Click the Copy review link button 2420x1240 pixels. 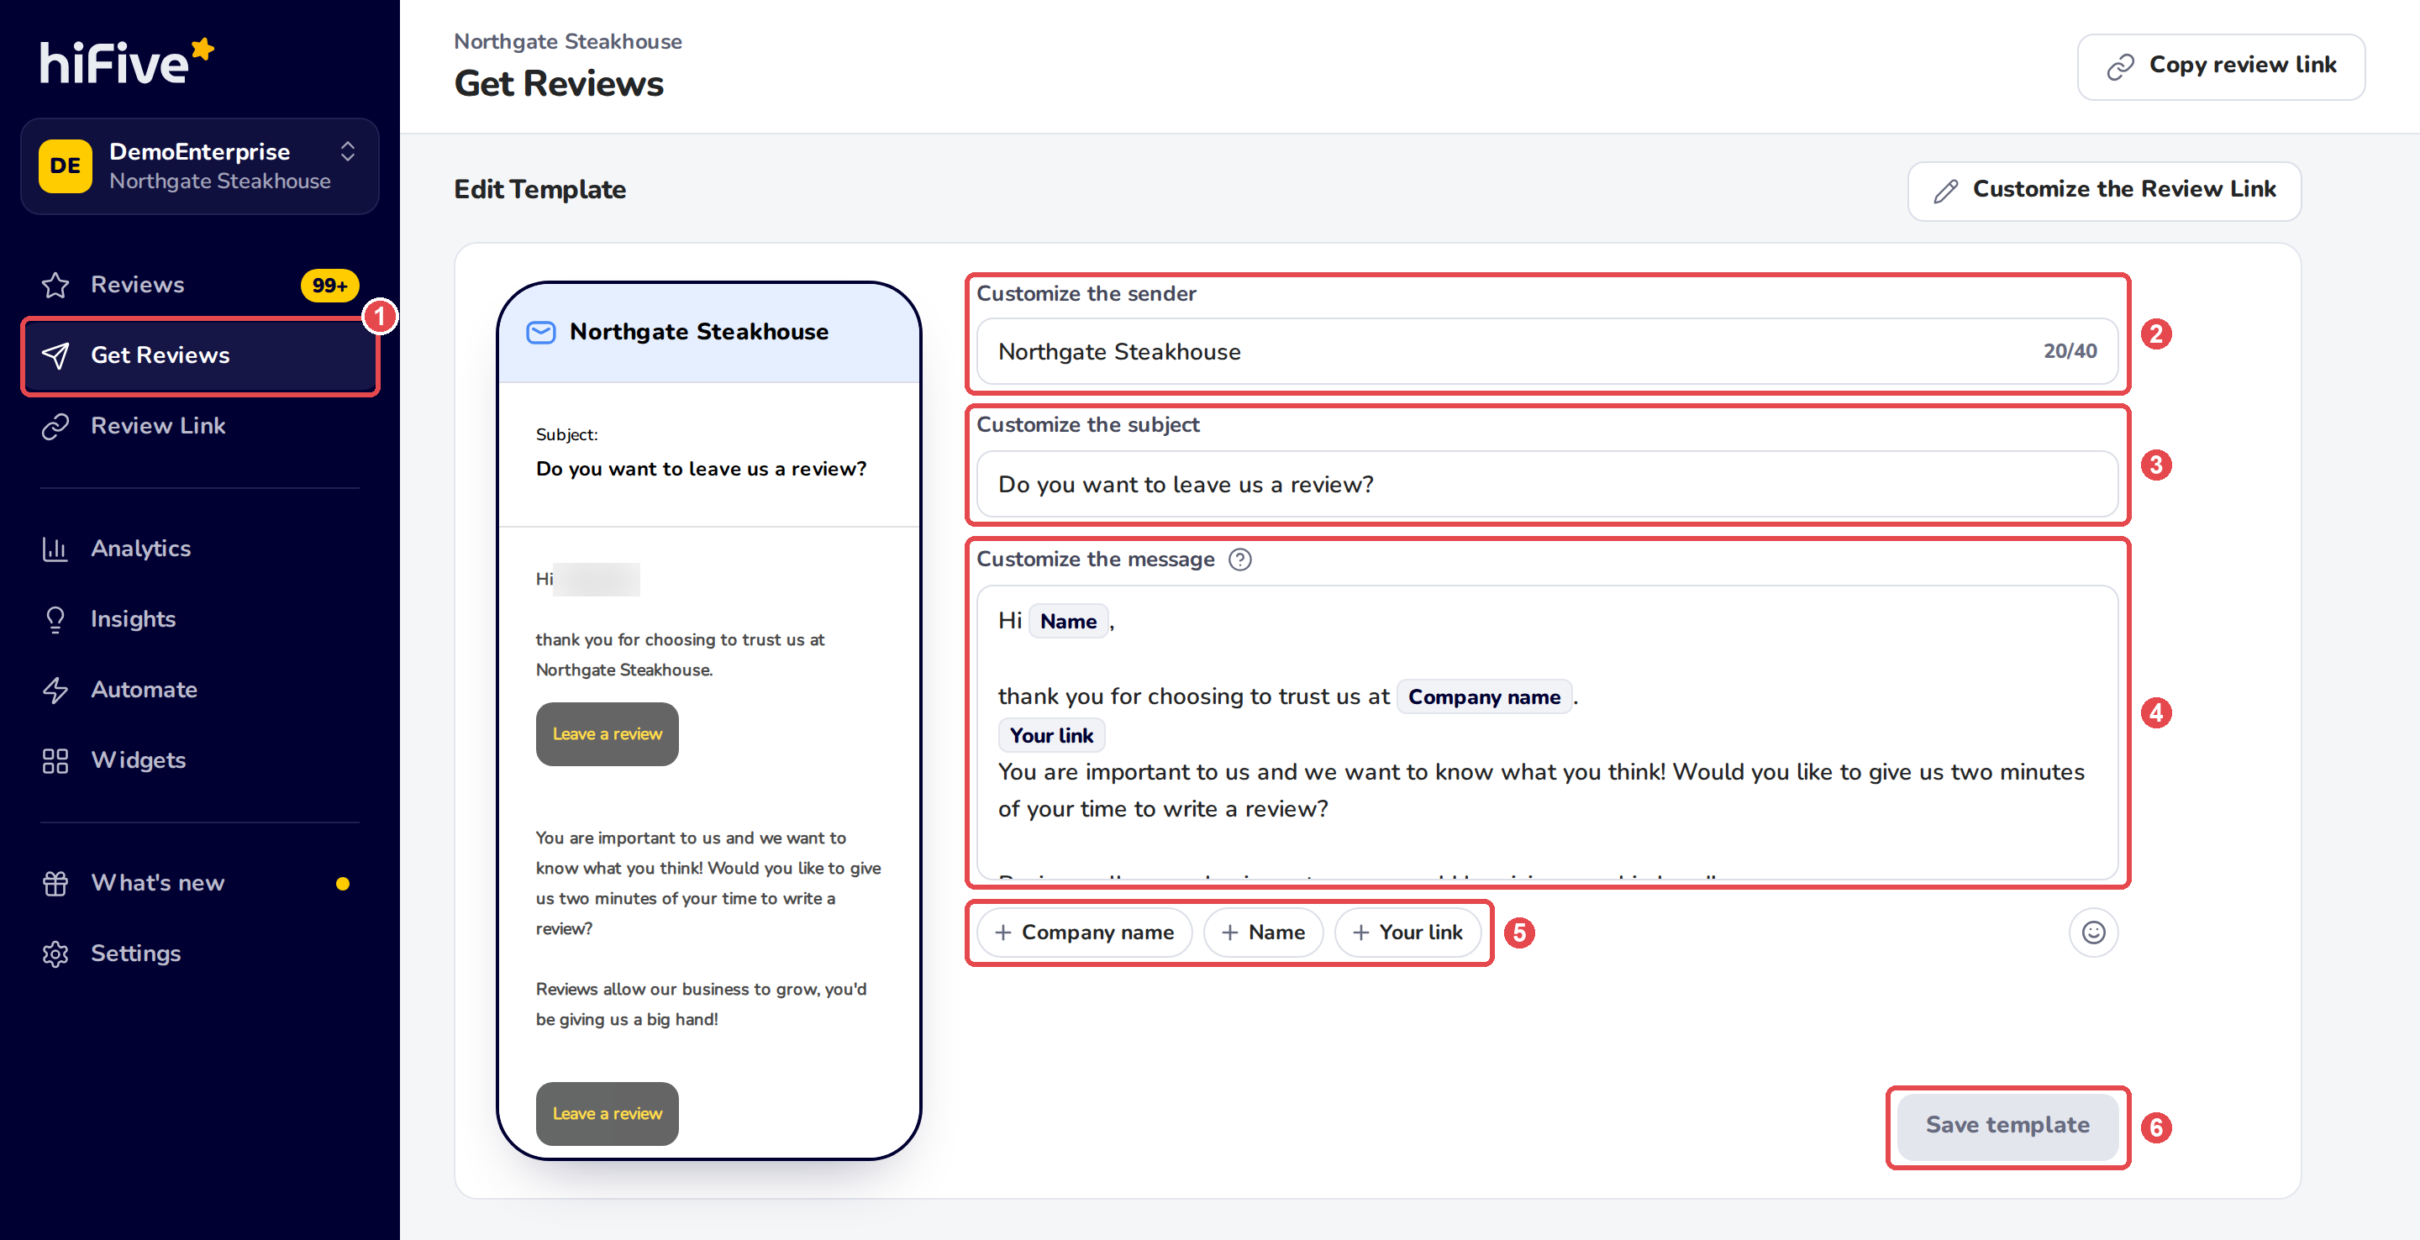(x=2221, y=66)
